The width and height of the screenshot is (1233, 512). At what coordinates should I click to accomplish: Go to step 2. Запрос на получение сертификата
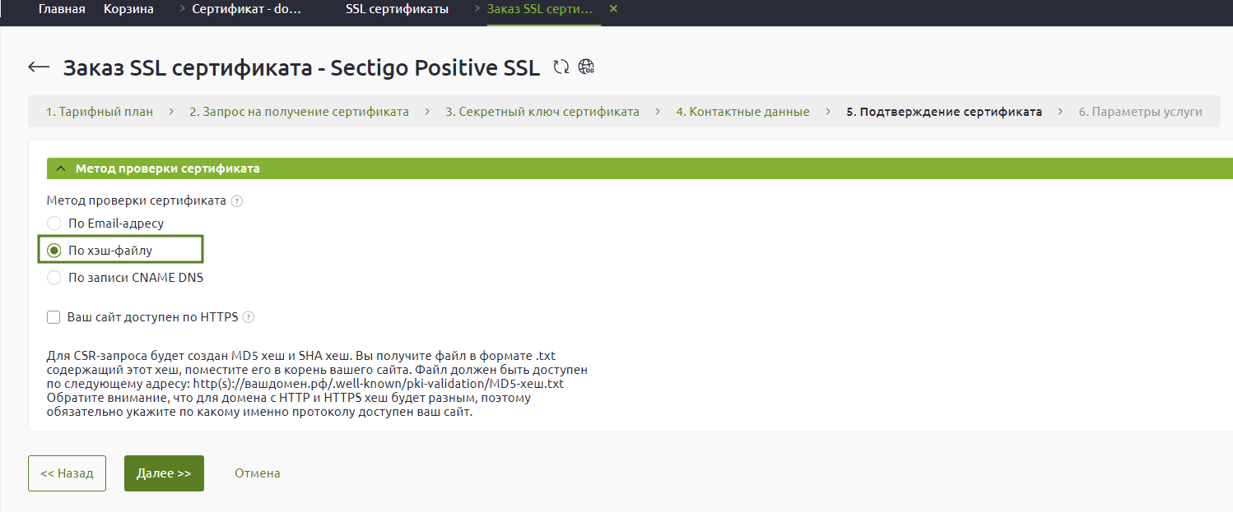(x=300, y=112)
